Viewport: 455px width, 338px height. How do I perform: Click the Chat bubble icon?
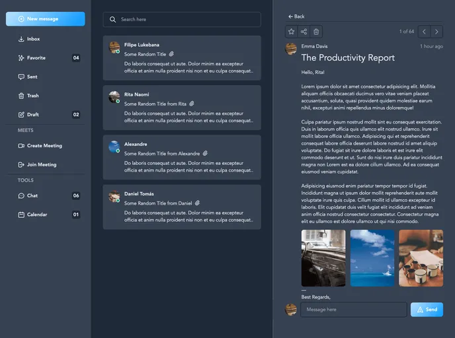pyautogui.click(x=21, y=196)
